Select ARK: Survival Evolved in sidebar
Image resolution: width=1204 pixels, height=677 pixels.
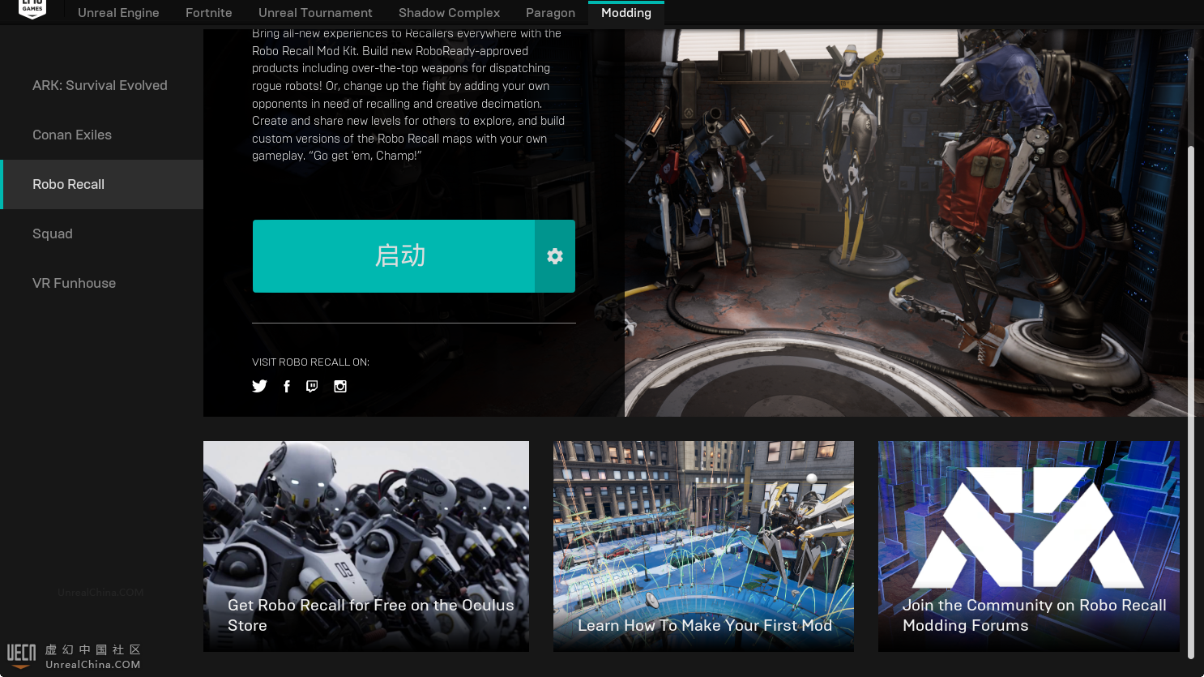[x=101, y=85]
